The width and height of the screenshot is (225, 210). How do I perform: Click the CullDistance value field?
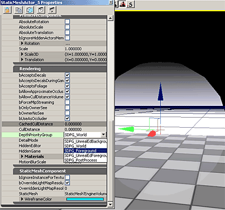tap(85, 129)
